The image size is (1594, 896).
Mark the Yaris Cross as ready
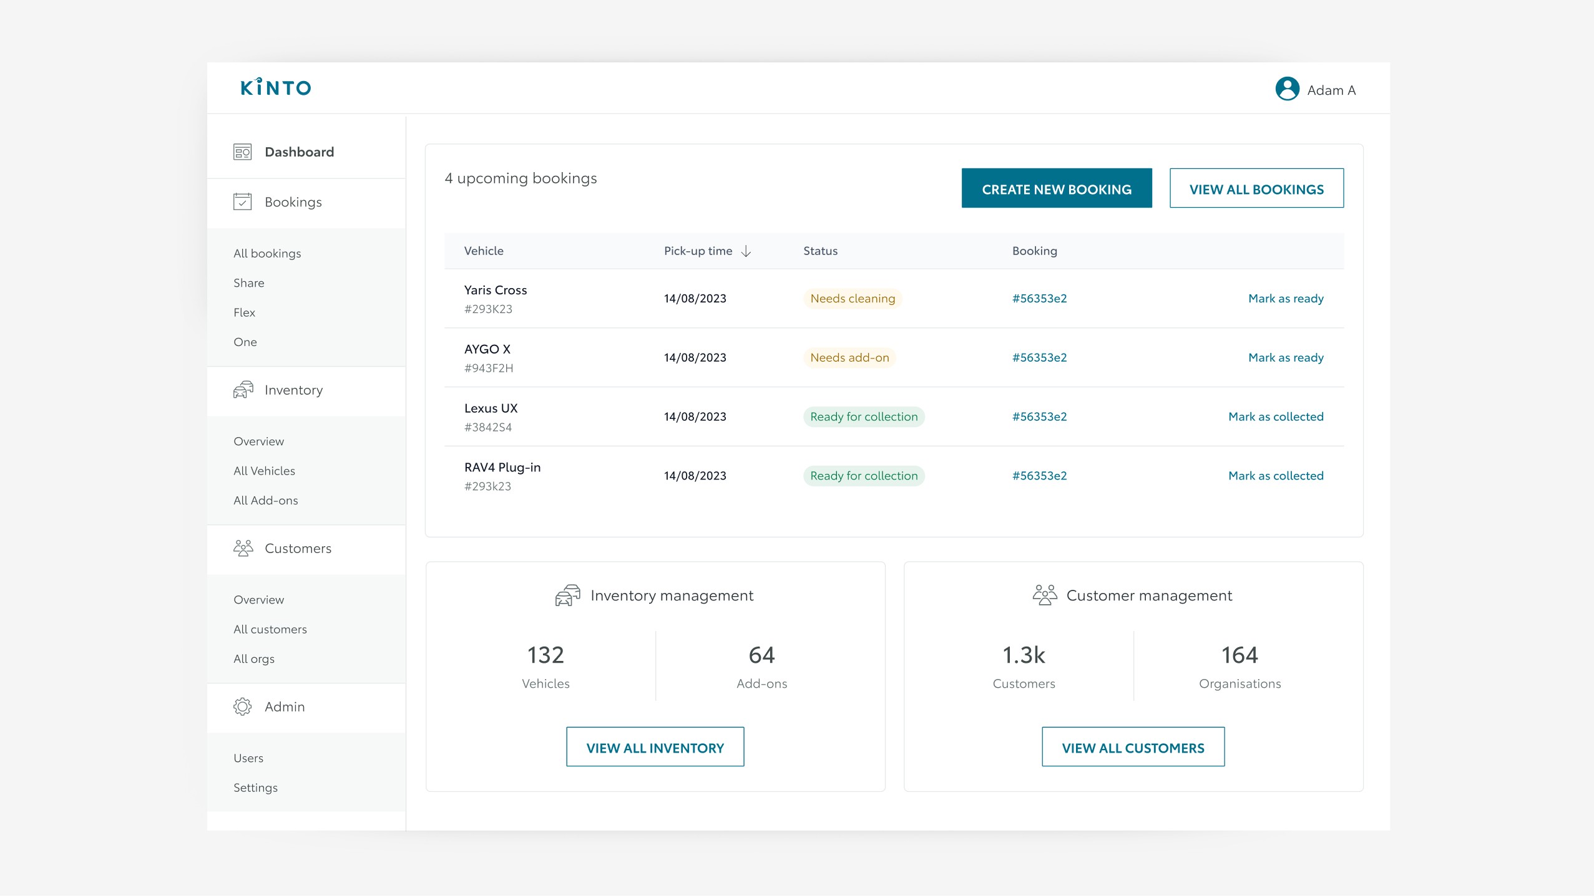point(1285,299)
